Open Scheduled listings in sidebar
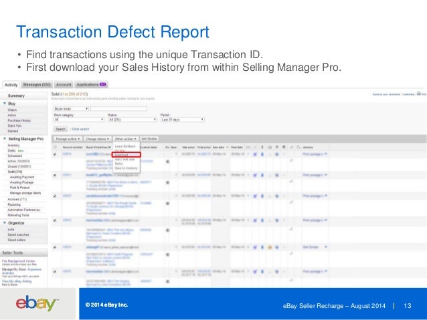The height and width of the screenshot is (320, 427). click(15, 156)
